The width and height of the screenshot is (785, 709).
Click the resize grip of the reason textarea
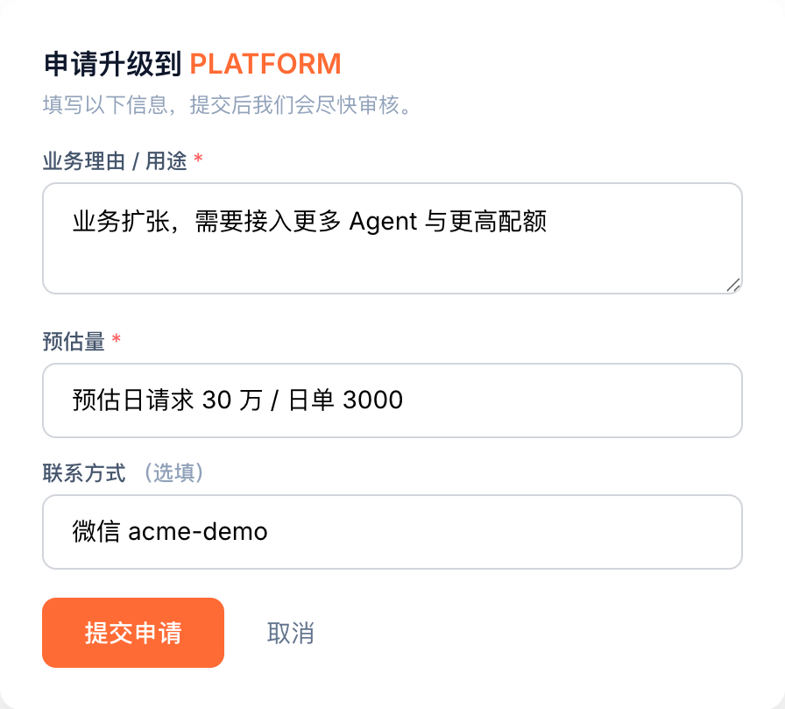(x=733, y=286)
